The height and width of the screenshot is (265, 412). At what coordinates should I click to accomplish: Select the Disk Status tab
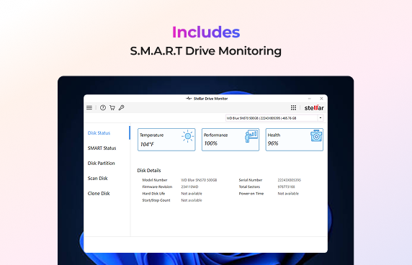coord(99,133)
